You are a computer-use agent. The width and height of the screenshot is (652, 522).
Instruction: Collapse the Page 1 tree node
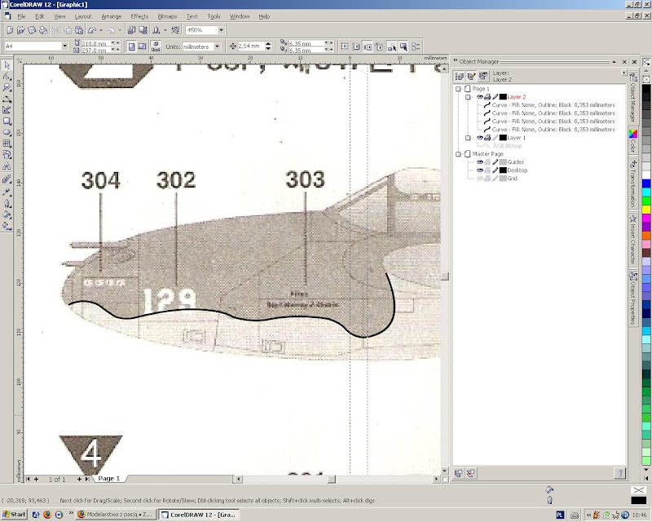(x=458, y=89)
